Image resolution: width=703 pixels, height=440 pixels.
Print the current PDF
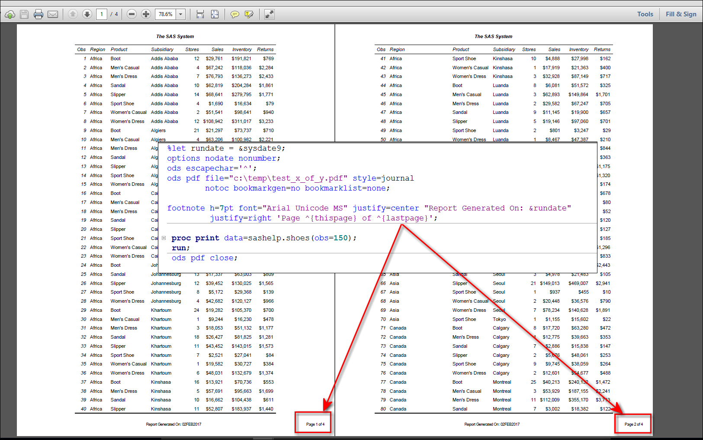[39, 14]
